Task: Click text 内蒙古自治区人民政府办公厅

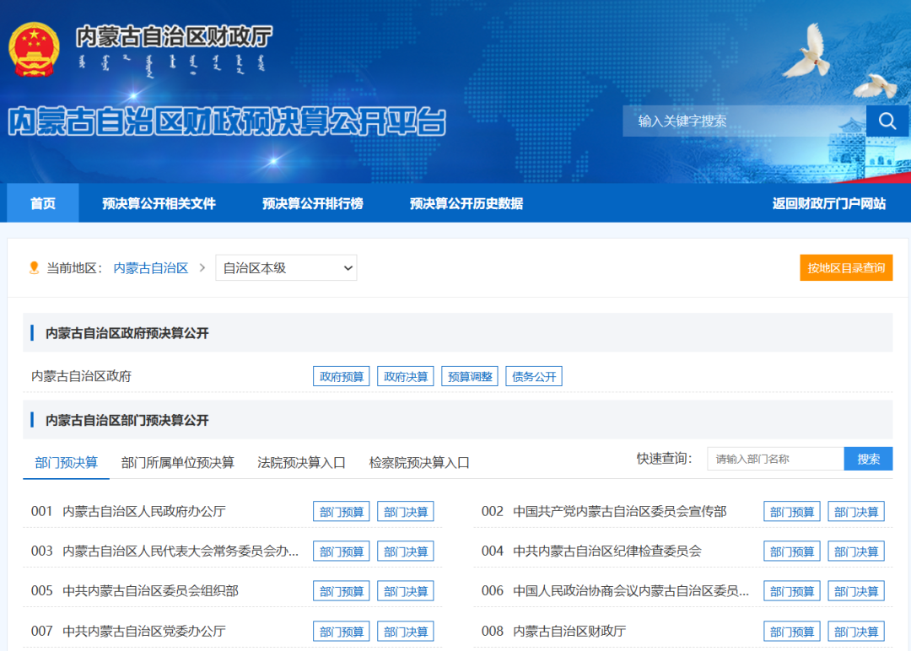Action: tap(144, 512)
